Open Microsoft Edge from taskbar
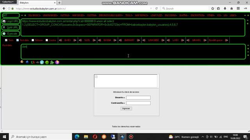Image resolution: width=250 pixels, height=140 pixels. tap(77, 136)
